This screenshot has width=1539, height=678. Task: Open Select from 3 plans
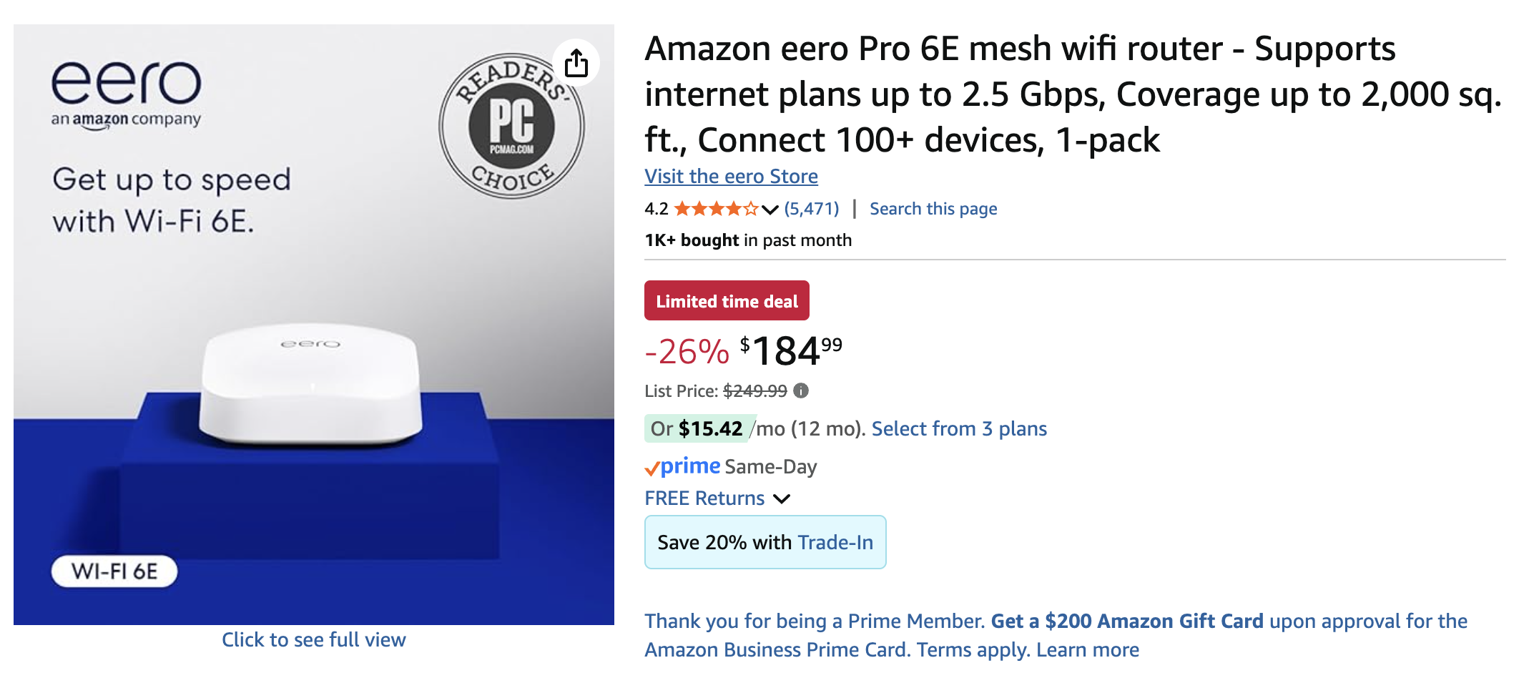[x=958, y=428]
